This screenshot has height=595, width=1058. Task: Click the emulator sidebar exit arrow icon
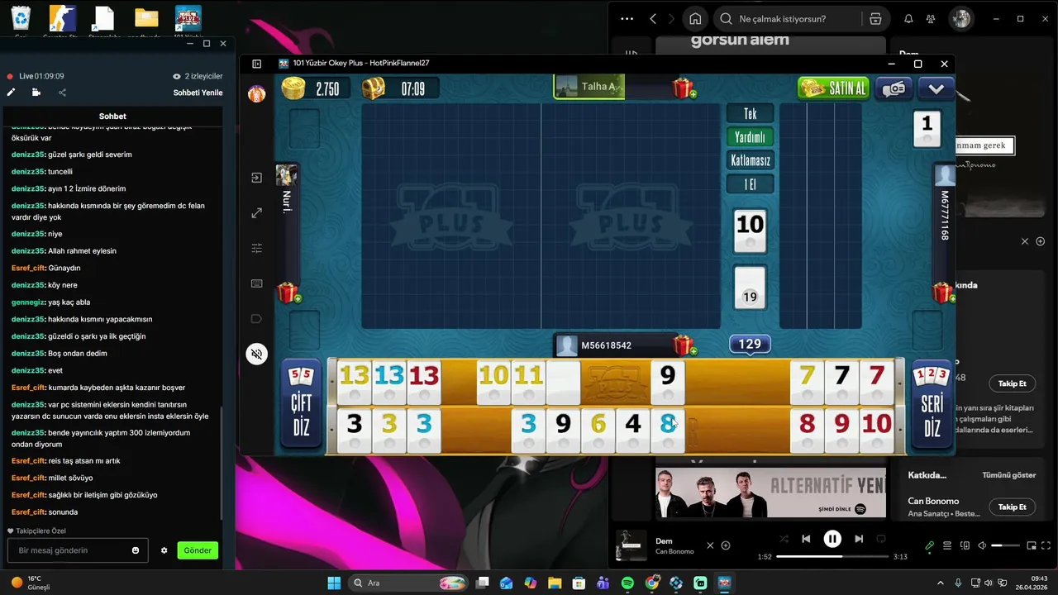point(257,178)
